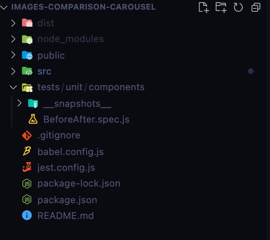Click the modified dot indicator on src
Viewport: 270px width, 240px height.
point(251,71)
